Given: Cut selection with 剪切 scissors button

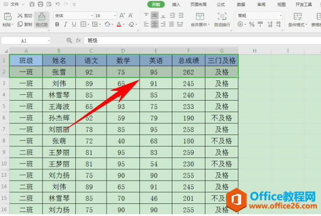Looking at the screenshot, I should [25, 16].
